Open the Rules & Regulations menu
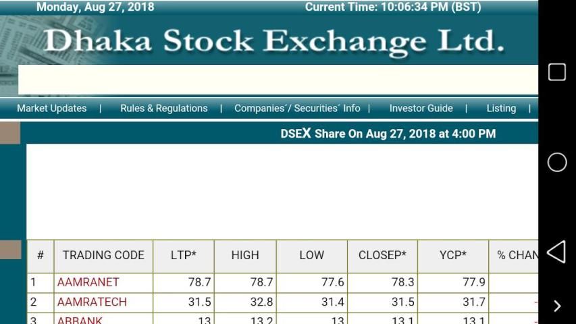576x324 pixels. [164, 108]
